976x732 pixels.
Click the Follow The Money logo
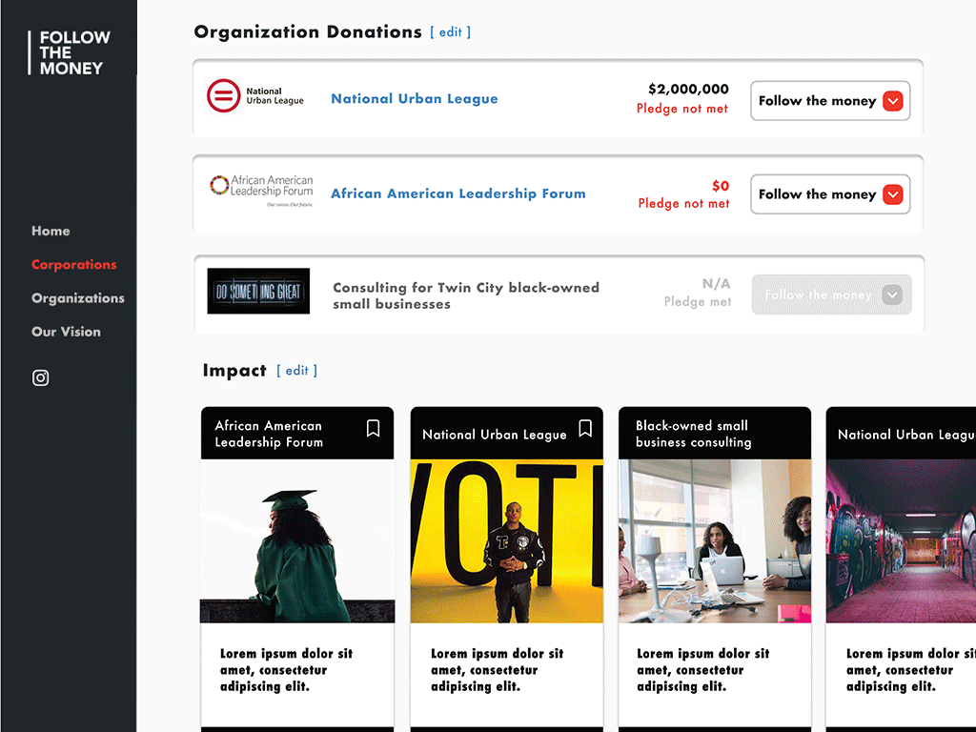[69, 53]
